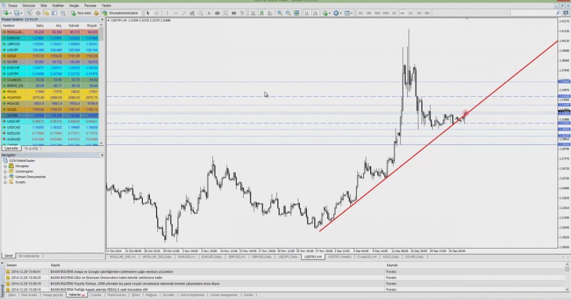Select the horizontal line drawing tool
The width and height of the screenshot is (571, 300).
[175, 13]
